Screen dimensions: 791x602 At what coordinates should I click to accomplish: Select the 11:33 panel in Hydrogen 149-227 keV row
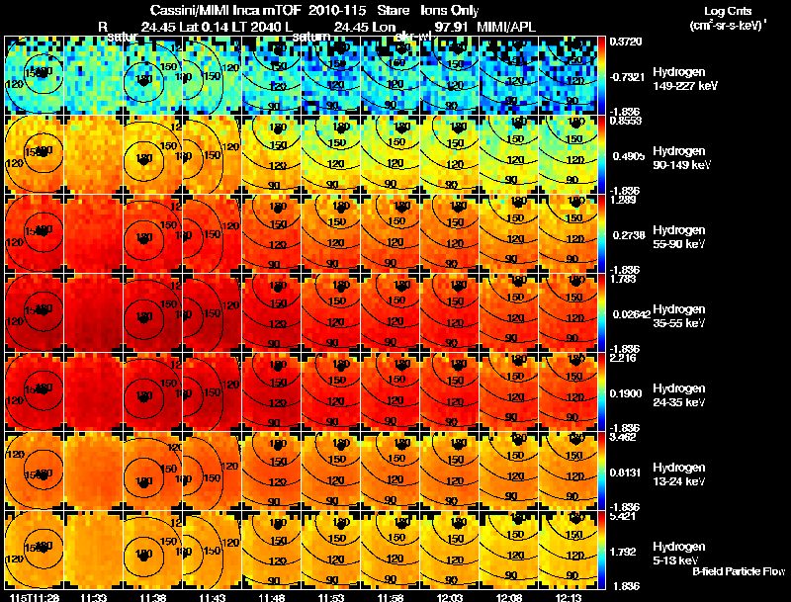[94, 75]
